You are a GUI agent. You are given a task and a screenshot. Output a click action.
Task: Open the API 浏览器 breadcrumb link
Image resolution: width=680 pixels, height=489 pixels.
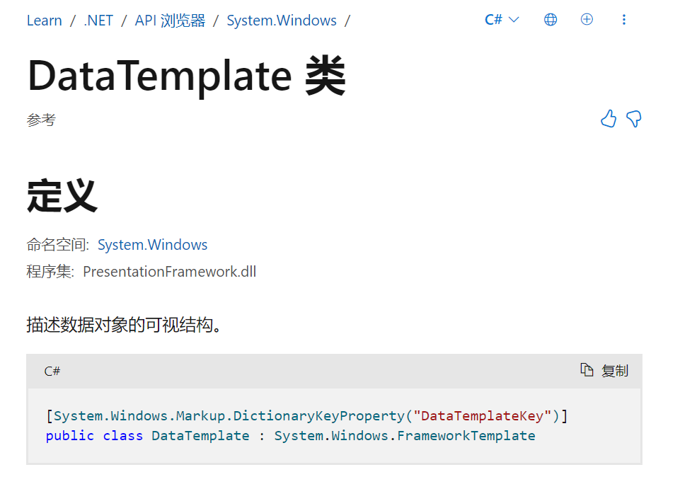[170, 21]
